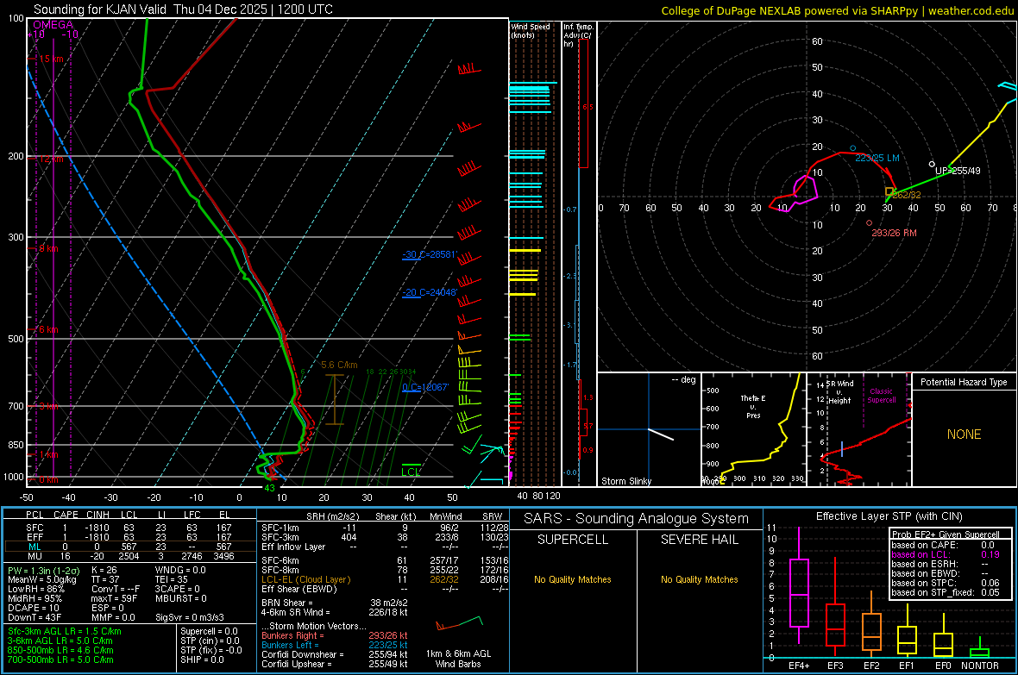Screen dimensions: 1018x675
Task: Select the '-20 C=24048' temperature height label
Action: (430, 293)
